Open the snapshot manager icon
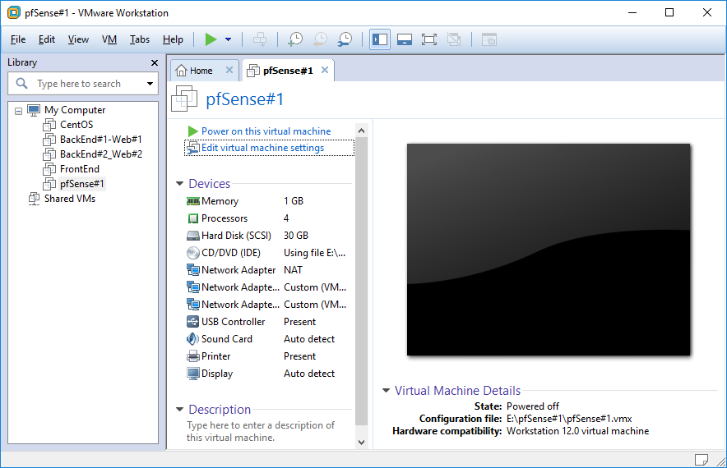The image size is (727, 468). tap(345, 39)
